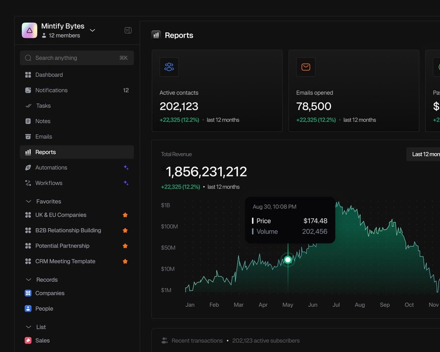Toggle the star on CRM Meeting Template

click(125, 261)
